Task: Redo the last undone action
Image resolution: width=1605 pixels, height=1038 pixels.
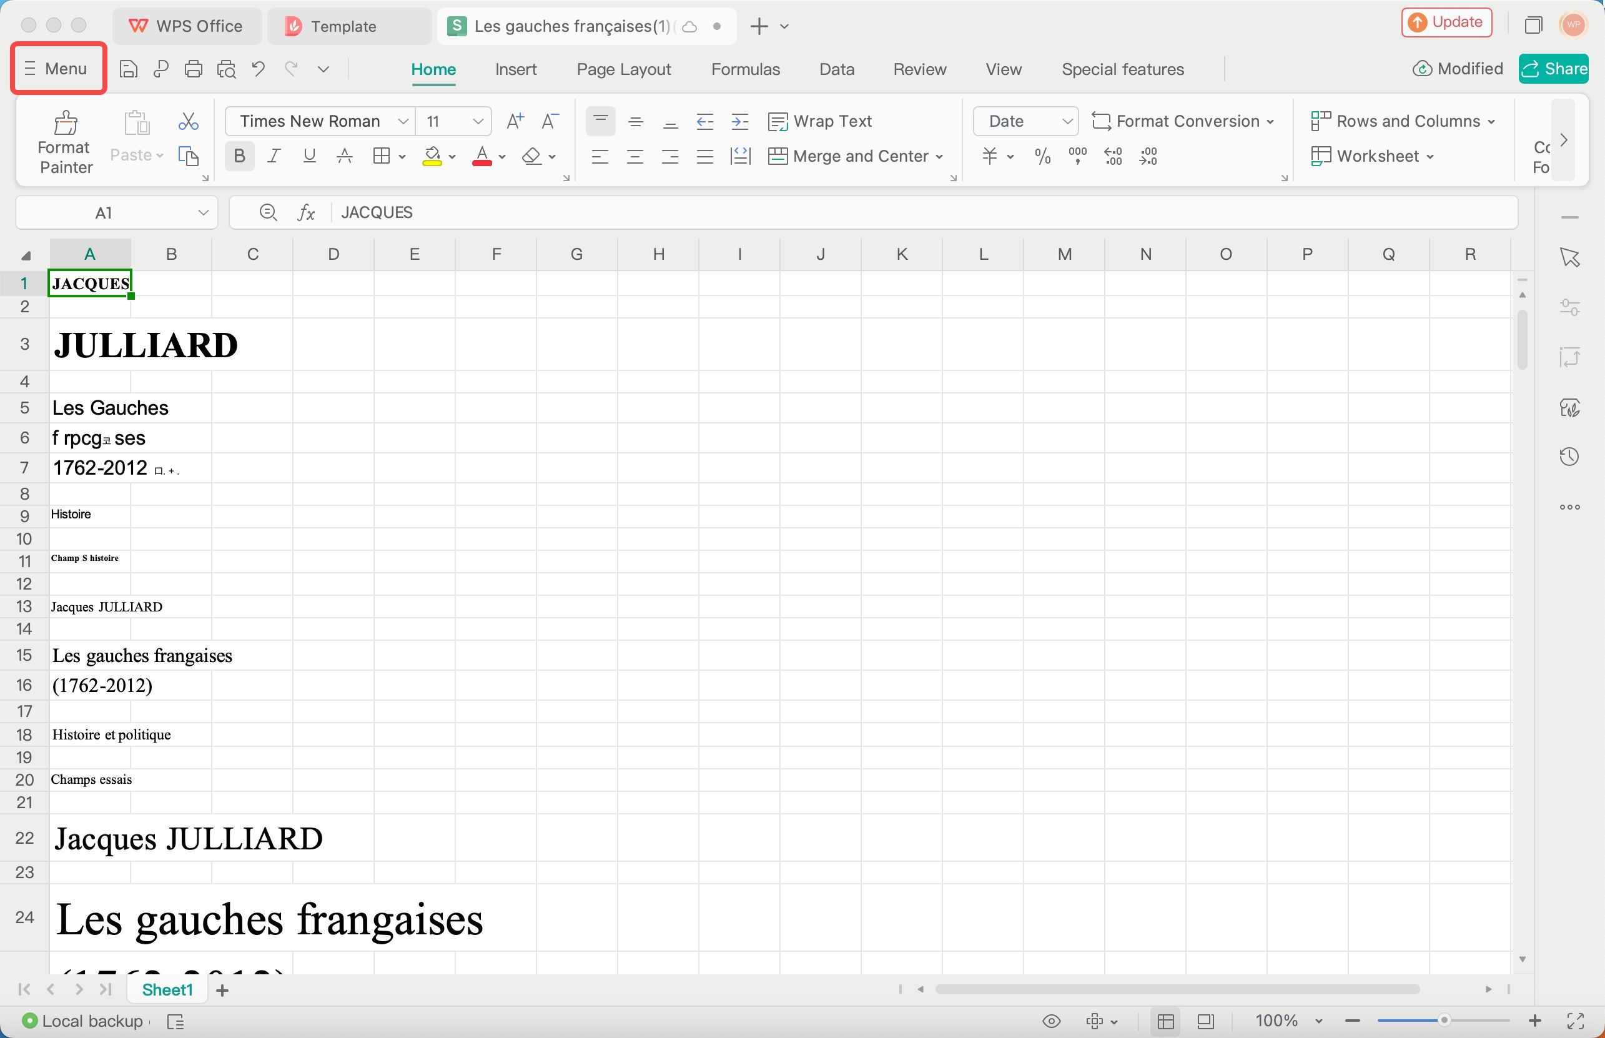Action: (x=291, y=69)
